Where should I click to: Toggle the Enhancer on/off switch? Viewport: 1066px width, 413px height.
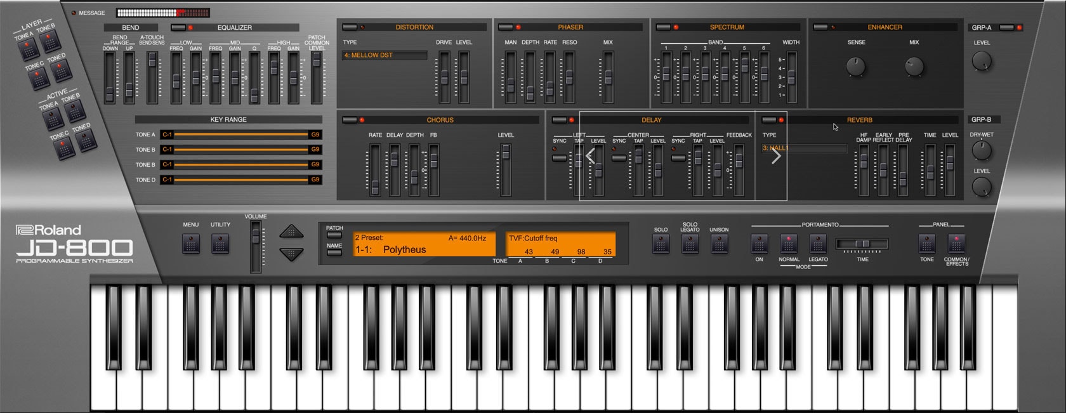[x=820, y=27]
